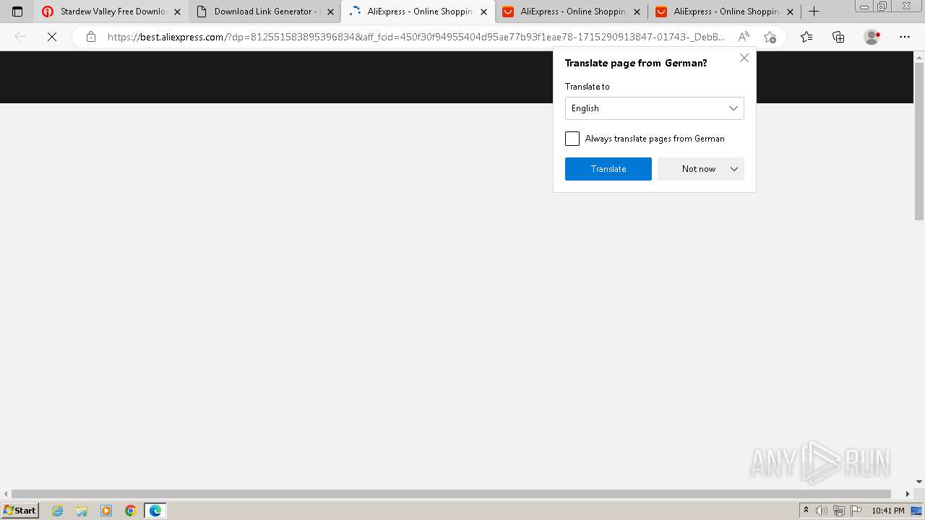Image resolution: width=925 pixels, height=520 pixels.
Task: Go back to previous page
Action: pyautogui.click(x=20, y=37)
